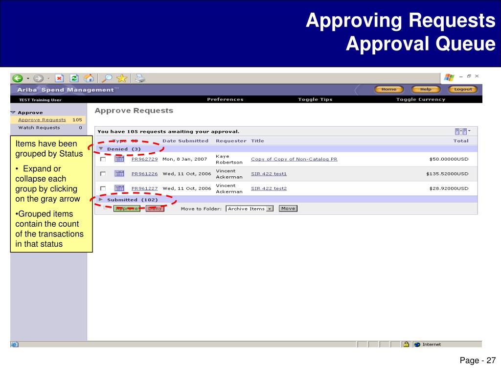Click the Move button

click(288, 209)
